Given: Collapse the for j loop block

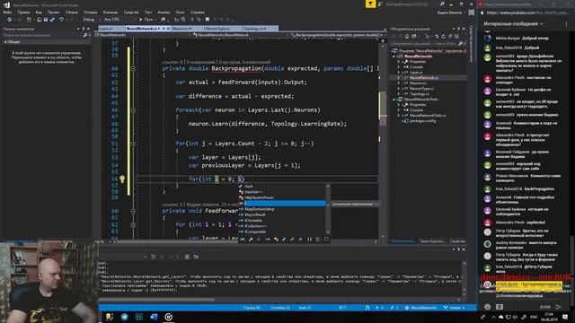Looking at the screenshot, I should click(133, 144).
